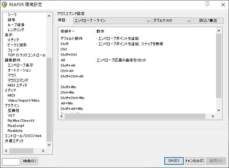
Task: Click the search input field
Action: pyautogui.click(x=11, y=162)
